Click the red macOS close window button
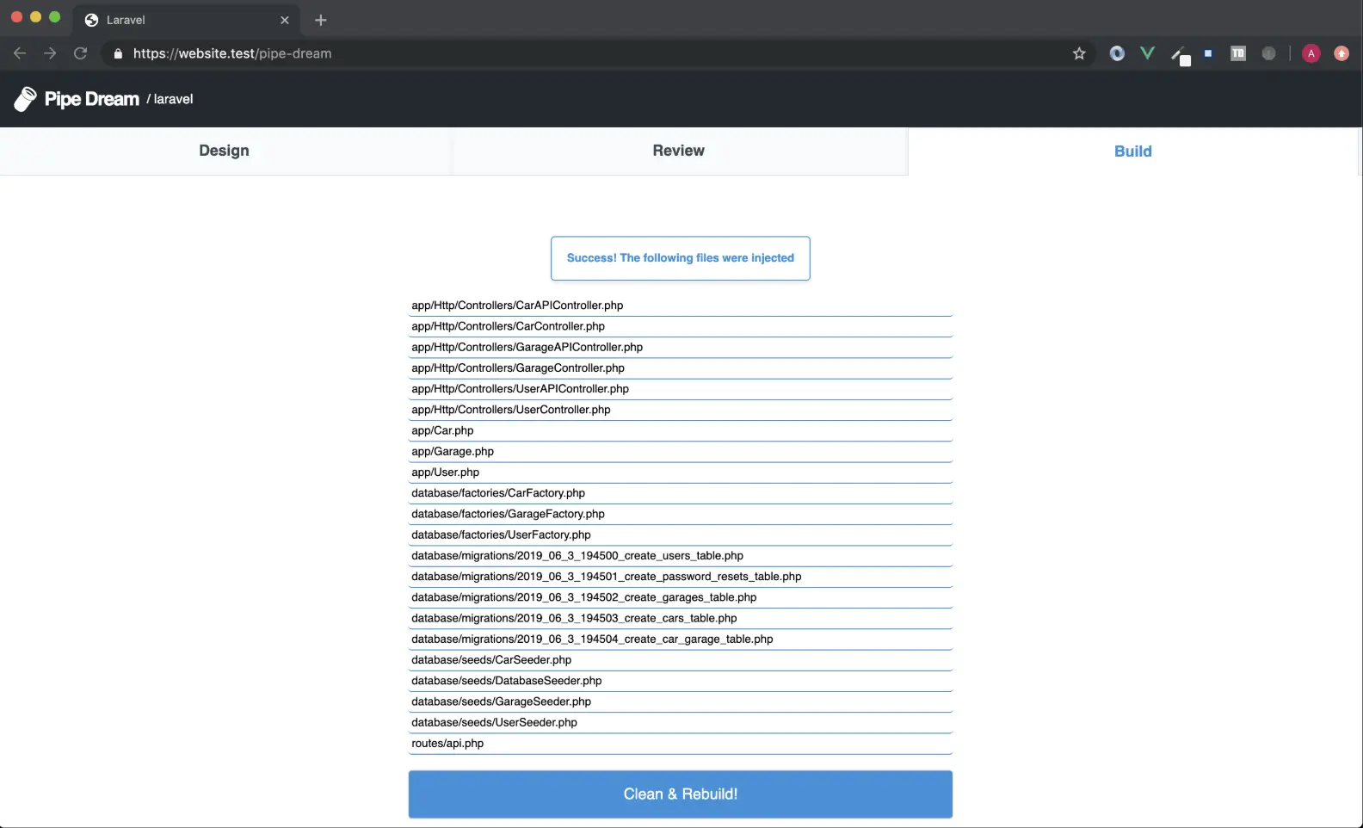The width and height of the screenshot is (1363, 828). point(16,17)
